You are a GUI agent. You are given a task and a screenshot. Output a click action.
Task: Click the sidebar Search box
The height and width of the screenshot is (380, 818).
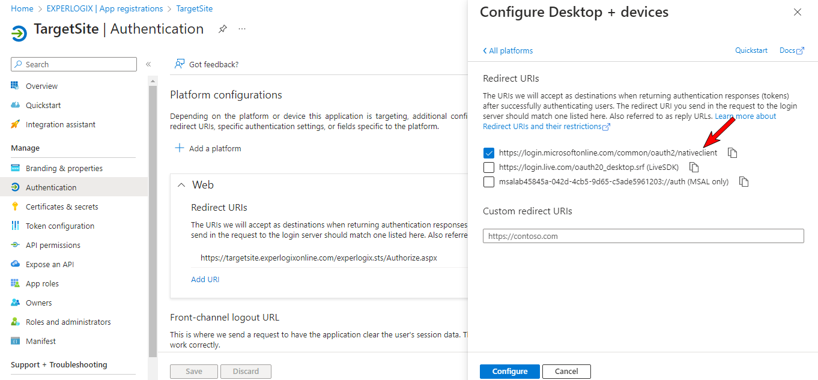point(74,64)
